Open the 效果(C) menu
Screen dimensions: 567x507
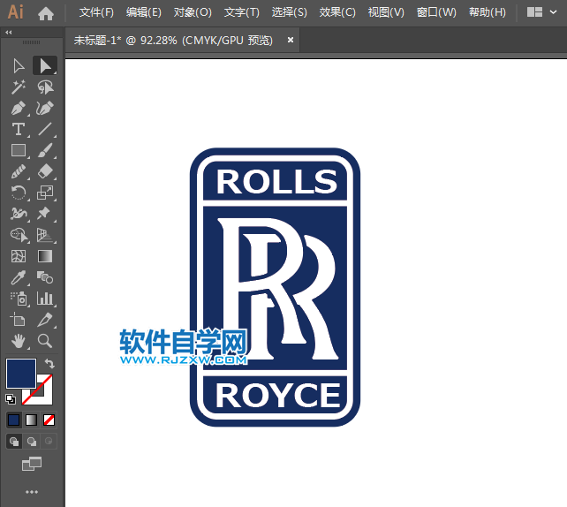coord(337,12)
